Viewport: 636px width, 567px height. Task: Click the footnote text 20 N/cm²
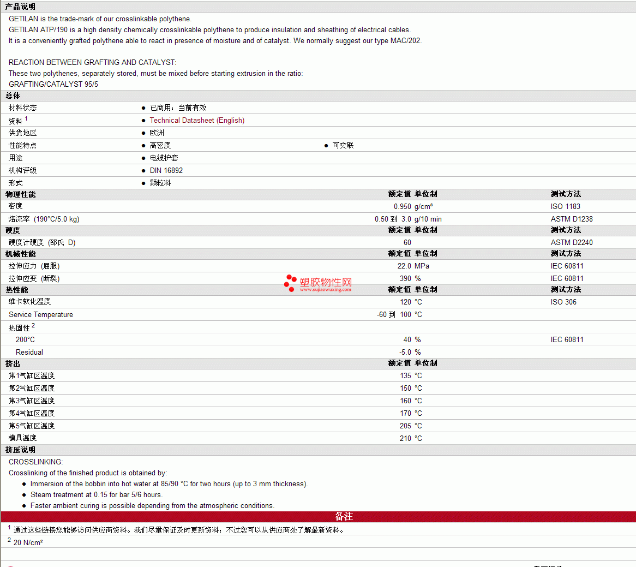tap(28, 543)
